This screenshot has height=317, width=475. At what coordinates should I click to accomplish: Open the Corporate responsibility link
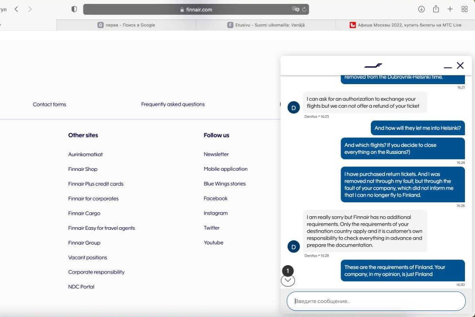pos(96,272)
